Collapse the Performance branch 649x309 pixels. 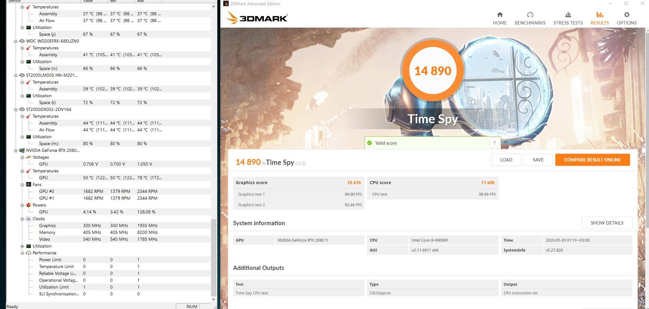[x=22, y=253]
